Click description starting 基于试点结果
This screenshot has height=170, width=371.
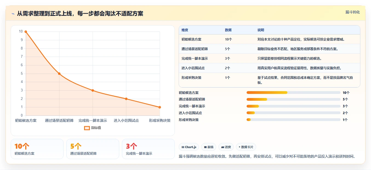[x=305, y=80]
